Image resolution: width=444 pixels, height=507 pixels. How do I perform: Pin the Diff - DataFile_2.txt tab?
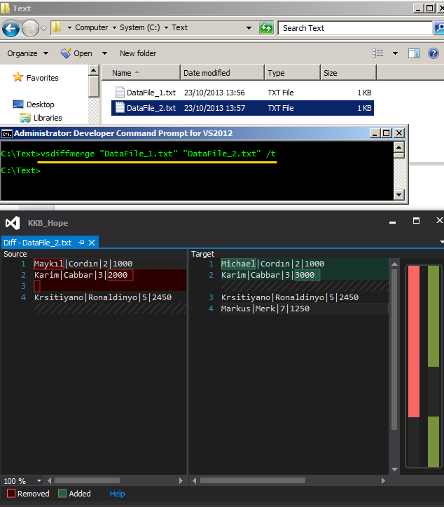pos(81,243)
